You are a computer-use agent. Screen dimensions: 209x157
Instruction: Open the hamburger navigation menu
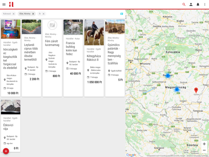coord(4,5)
